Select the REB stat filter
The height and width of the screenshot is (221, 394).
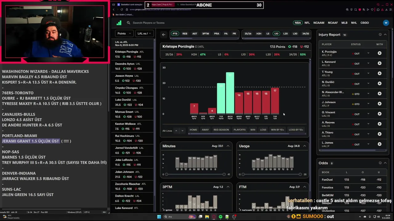(x=185, y=34)
